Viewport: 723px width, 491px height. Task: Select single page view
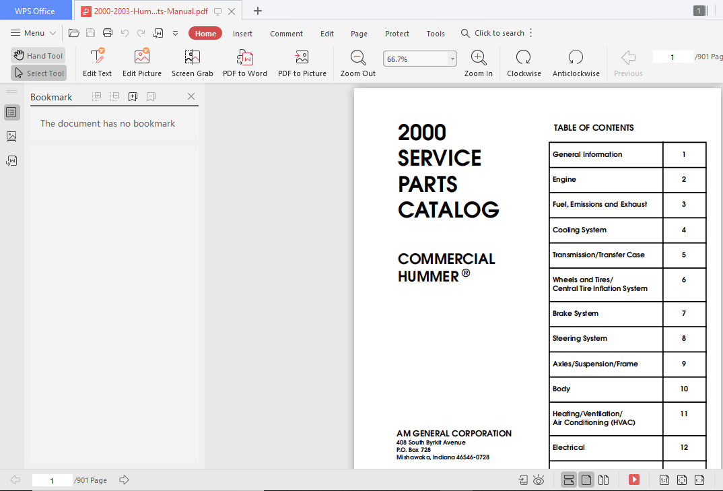(x=586, y=480)
